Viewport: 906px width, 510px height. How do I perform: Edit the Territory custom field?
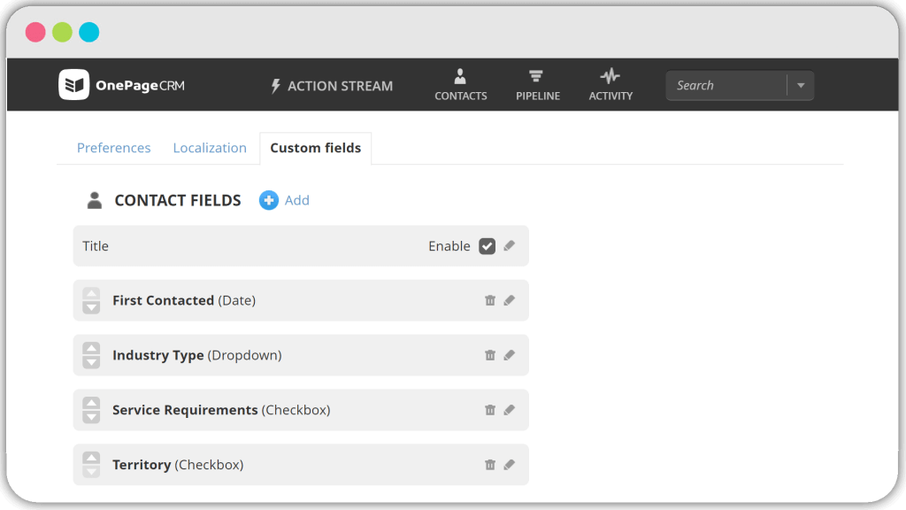point(509,464)
